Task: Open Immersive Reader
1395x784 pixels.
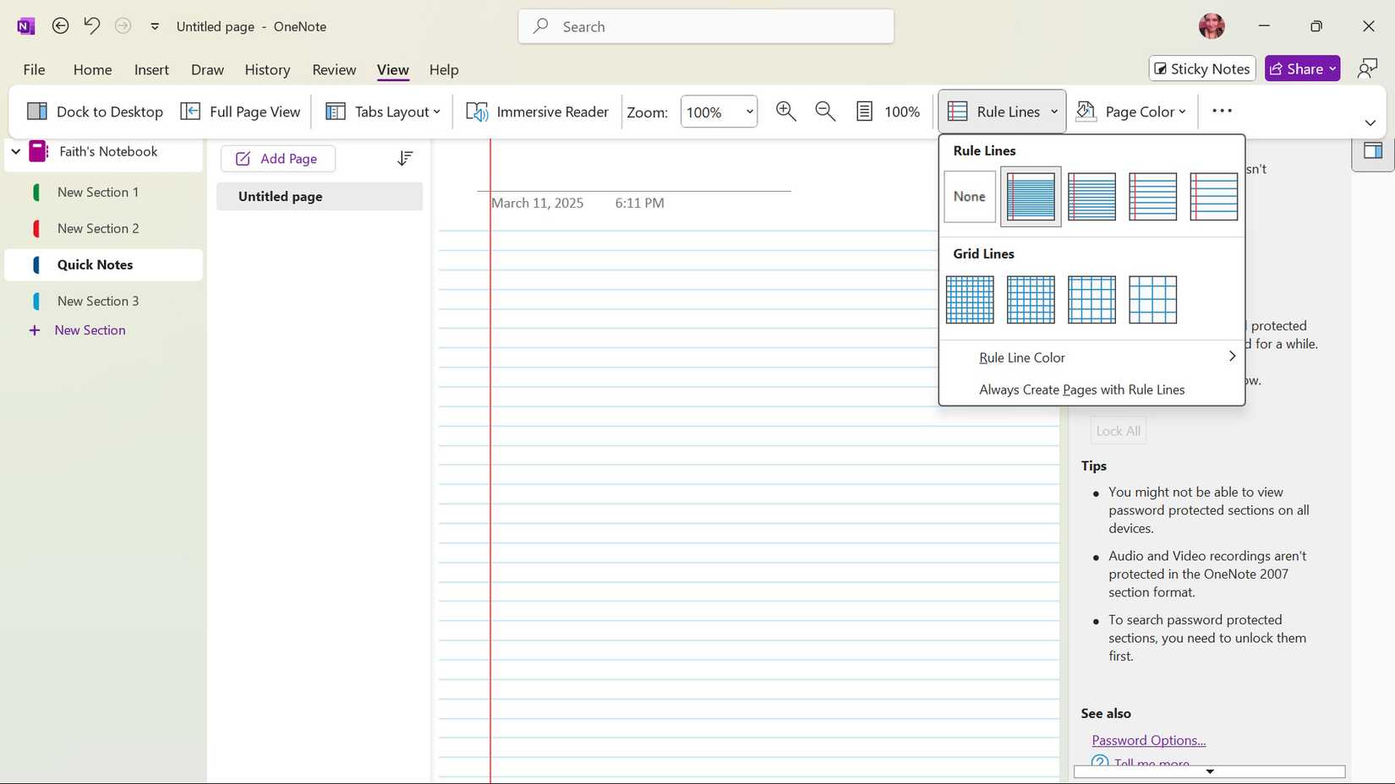Action: click(536, 111)
